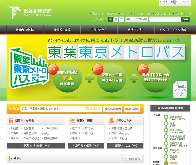Click the 東葉東京メトロパス banner title

point(116,52)
